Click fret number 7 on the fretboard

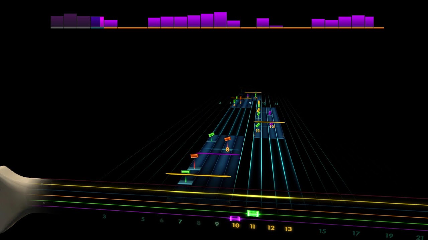pyautogui.click(x=180, y=222)
